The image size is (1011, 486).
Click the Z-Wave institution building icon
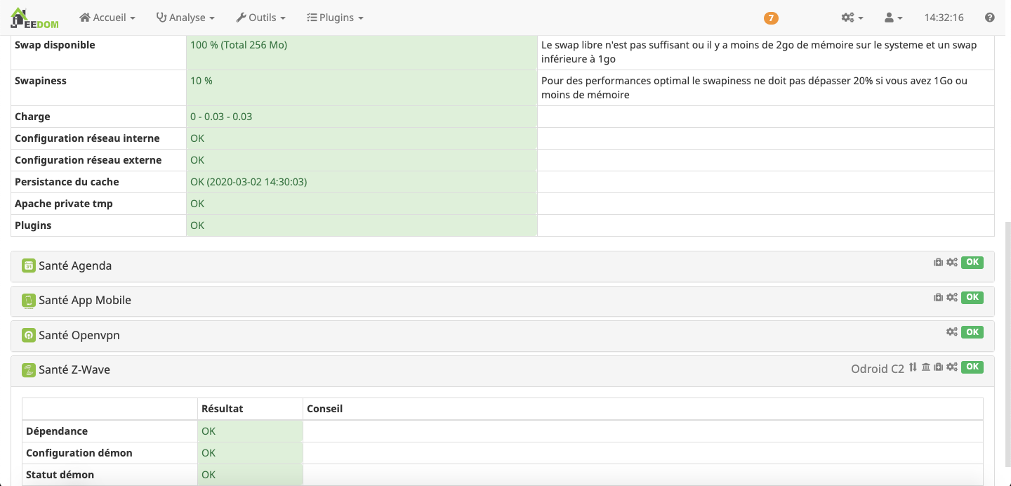tap(926, 367)
